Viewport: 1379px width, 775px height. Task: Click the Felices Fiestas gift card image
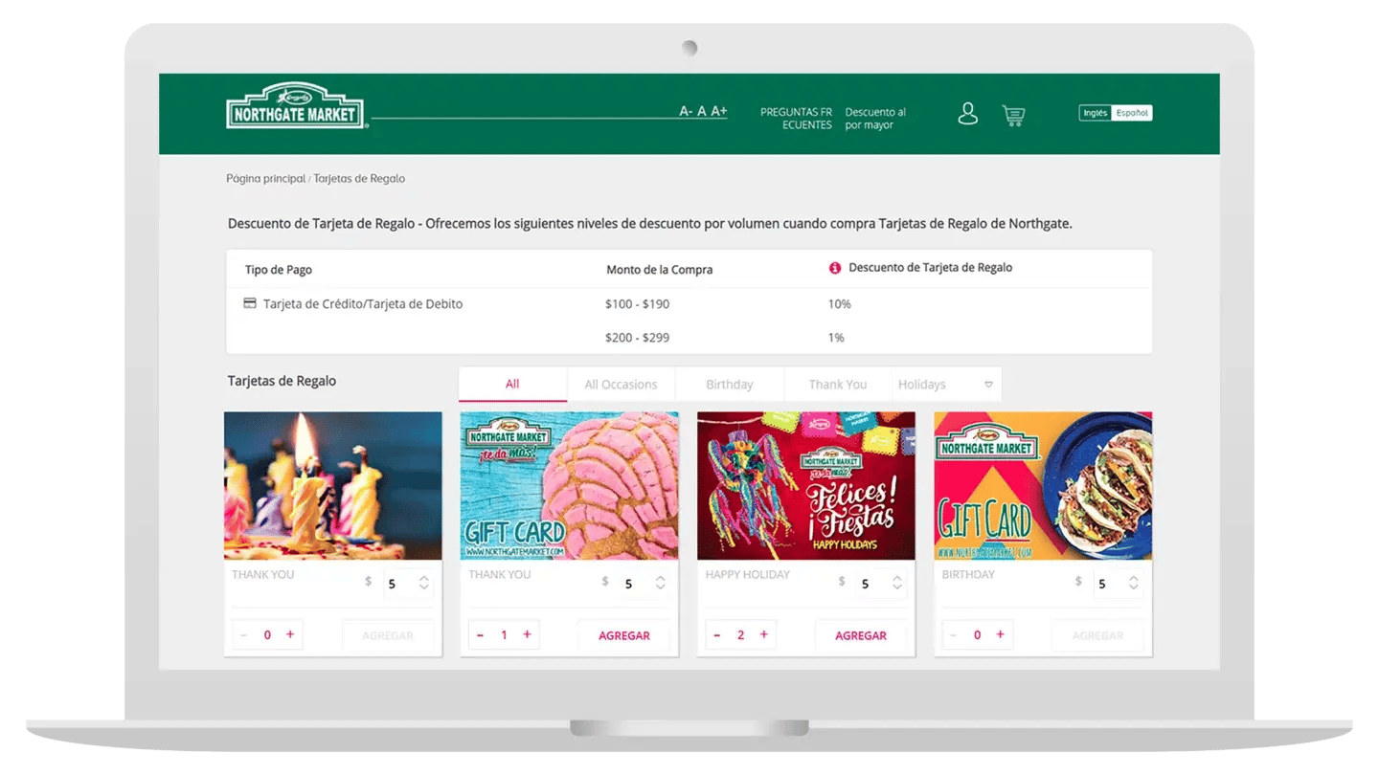(x=804, y=485)
